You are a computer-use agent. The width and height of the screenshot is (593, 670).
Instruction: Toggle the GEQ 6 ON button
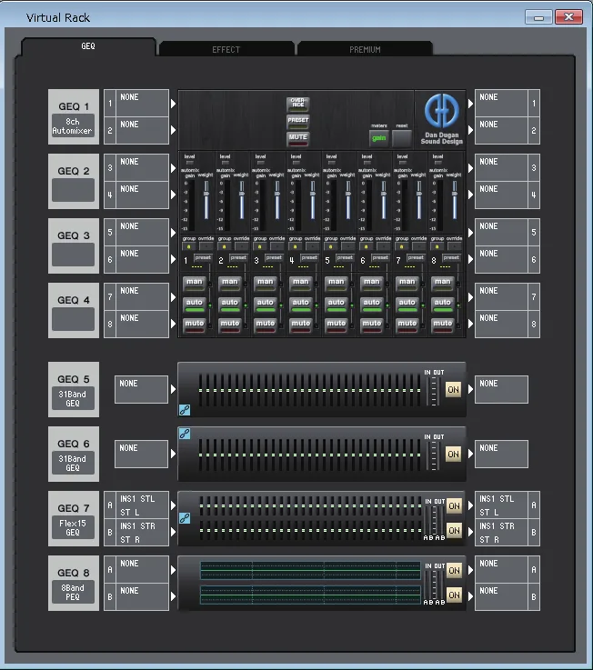pyautogui.click(x=453, y=455)
